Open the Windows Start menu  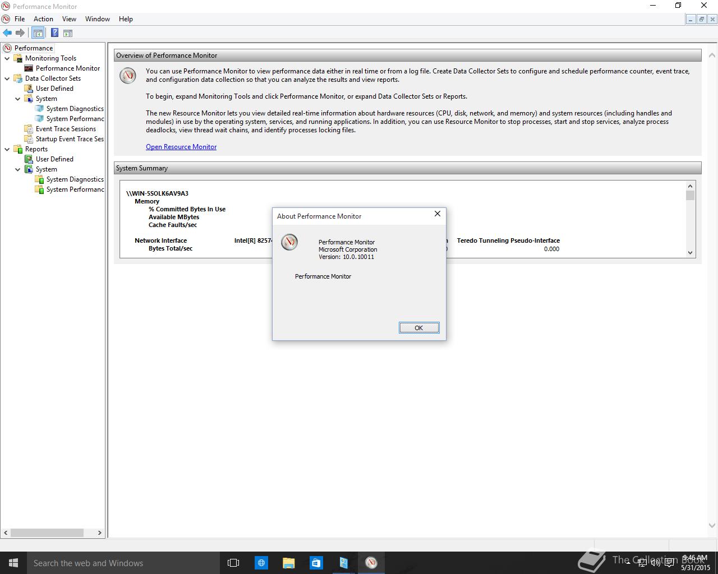13,563
